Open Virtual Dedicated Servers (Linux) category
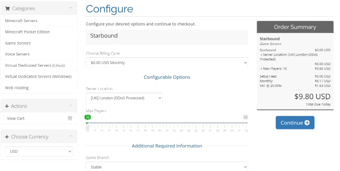This screenshot has height=171, width=340. point(35,65)
